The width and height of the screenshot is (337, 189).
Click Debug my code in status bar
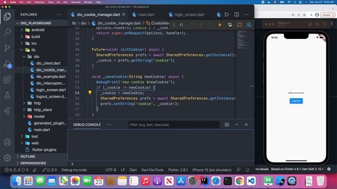click(x=74, y=170)
